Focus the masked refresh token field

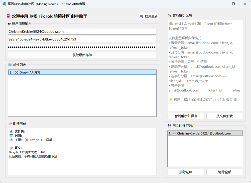click(82, 47)
